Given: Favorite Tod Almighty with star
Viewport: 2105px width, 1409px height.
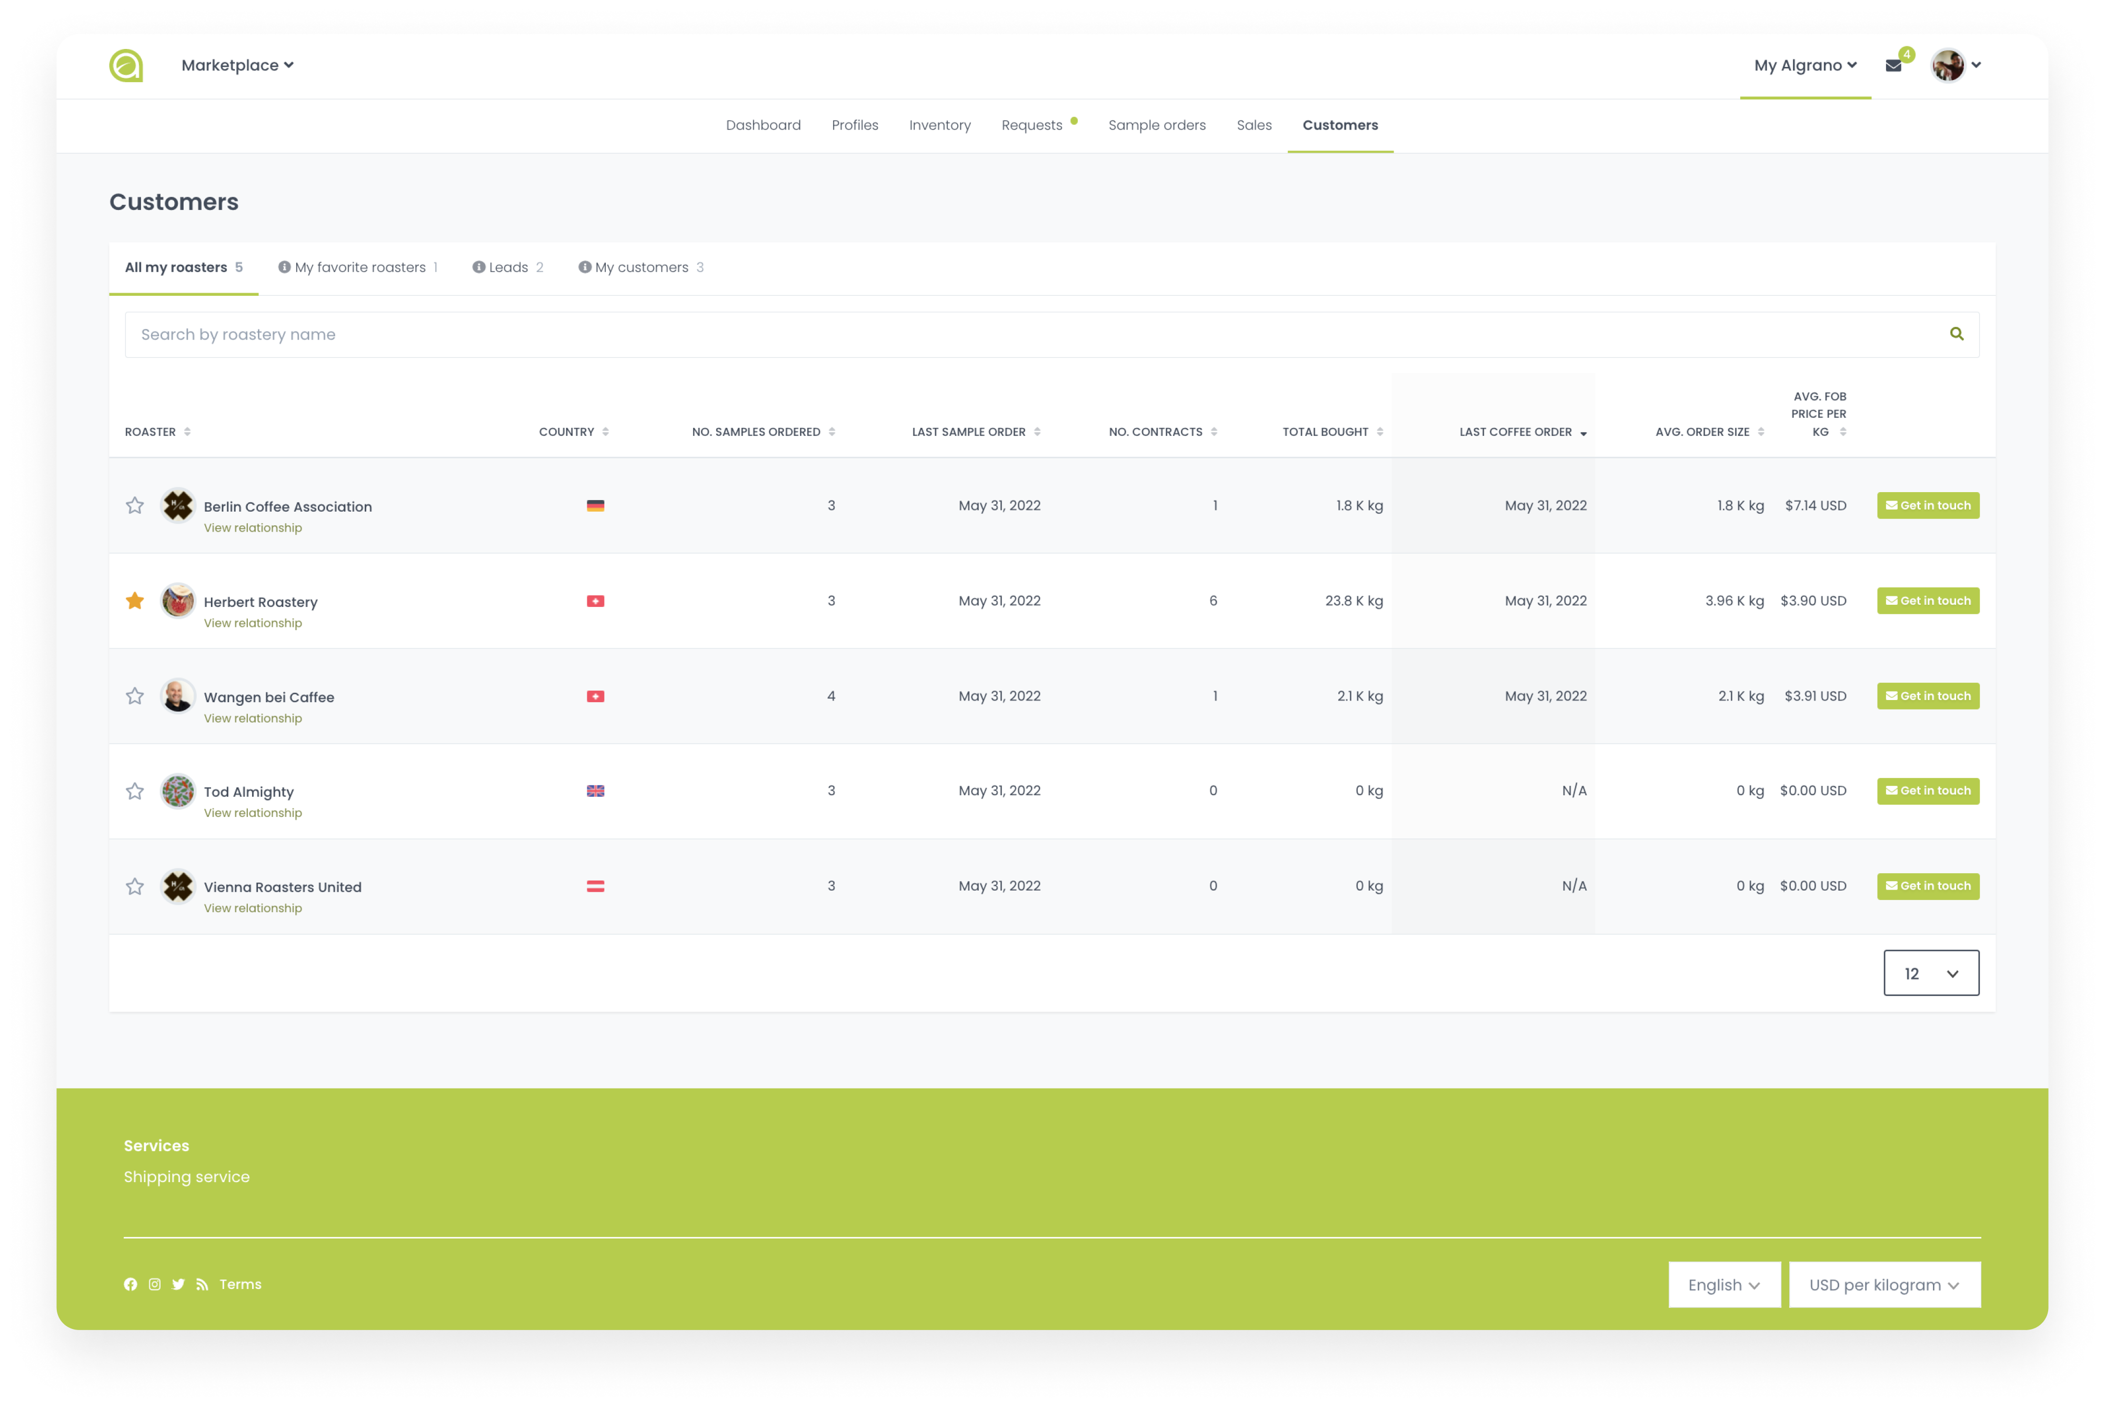Looking at the screenshot, I should click(135, 791).
